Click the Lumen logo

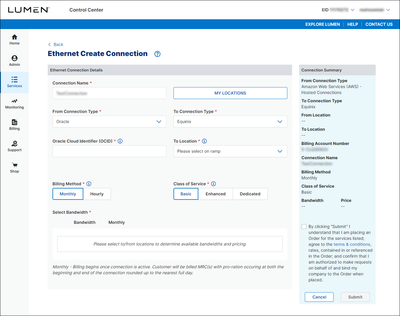click(28, 10)
